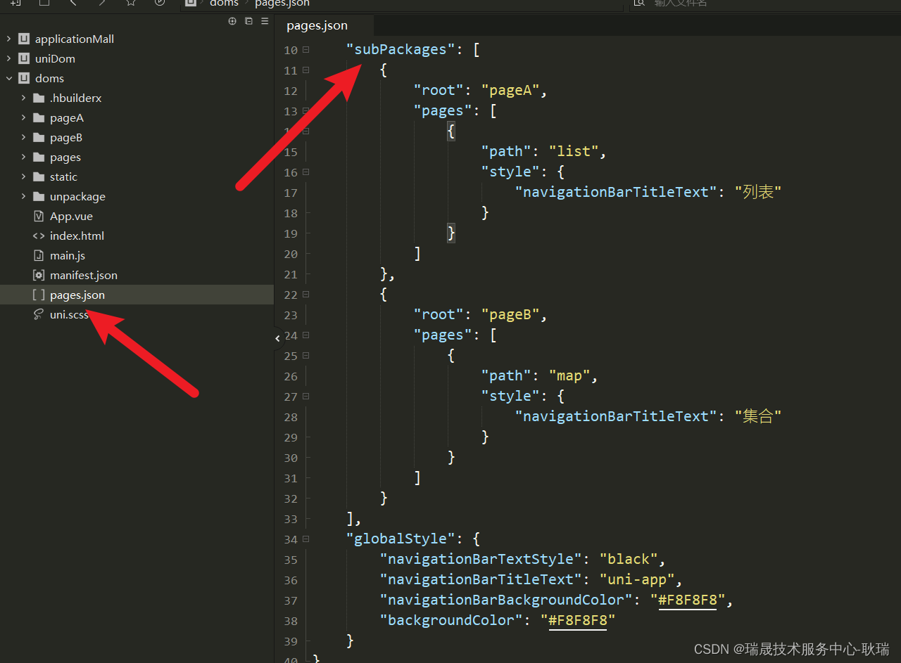901x663 pixels.
Task: Click the star bookmark icon in top toolbar
Action: pos(130,3)
